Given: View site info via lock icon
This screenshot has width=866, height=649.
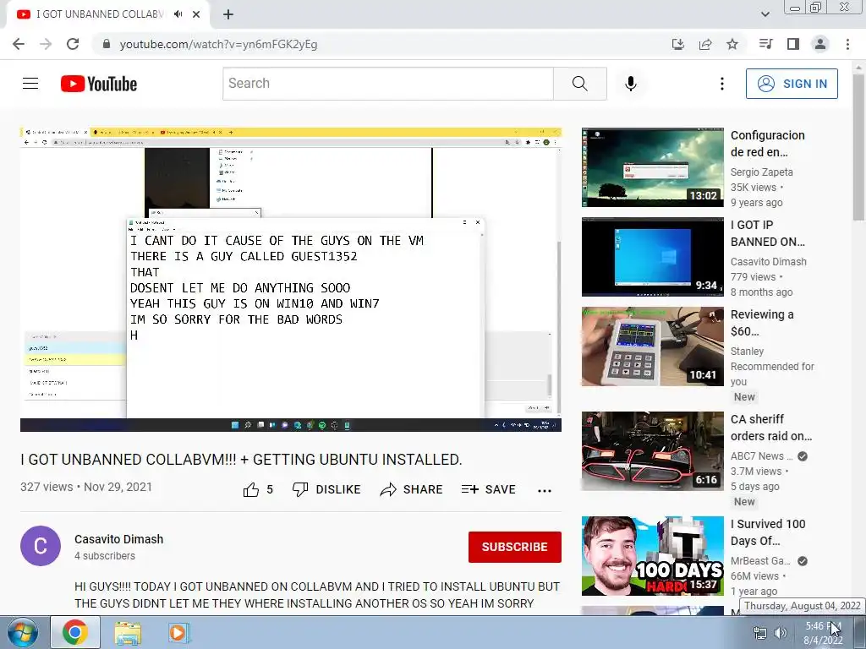Looking at the screenshot, I should [x=107, y=44].
